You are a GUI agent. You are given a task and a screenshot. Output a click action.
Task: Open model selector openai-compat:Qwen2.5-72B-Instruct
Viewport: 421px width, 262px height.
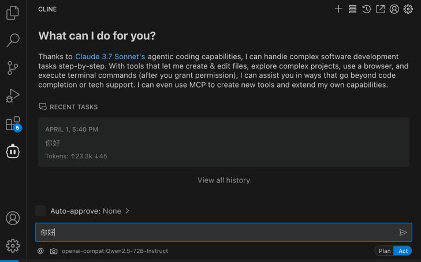coord(115,251)
